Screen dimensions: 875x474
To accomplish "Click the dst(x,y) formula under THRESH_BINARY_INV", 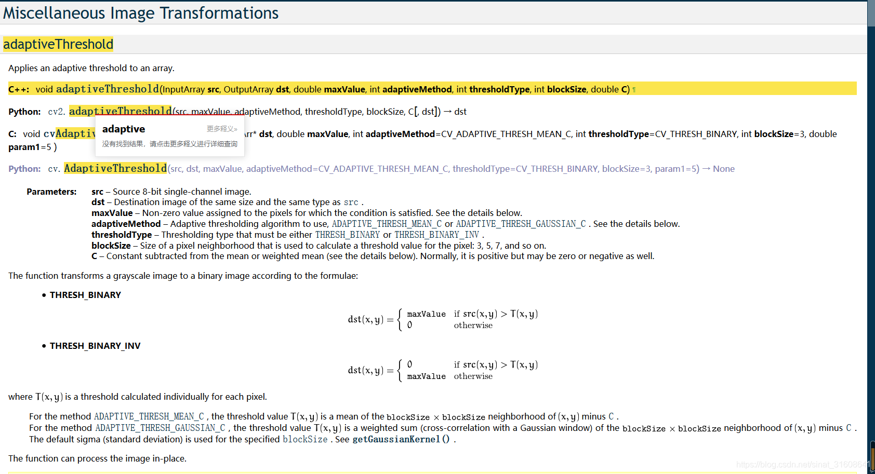I will pos(443,370).
